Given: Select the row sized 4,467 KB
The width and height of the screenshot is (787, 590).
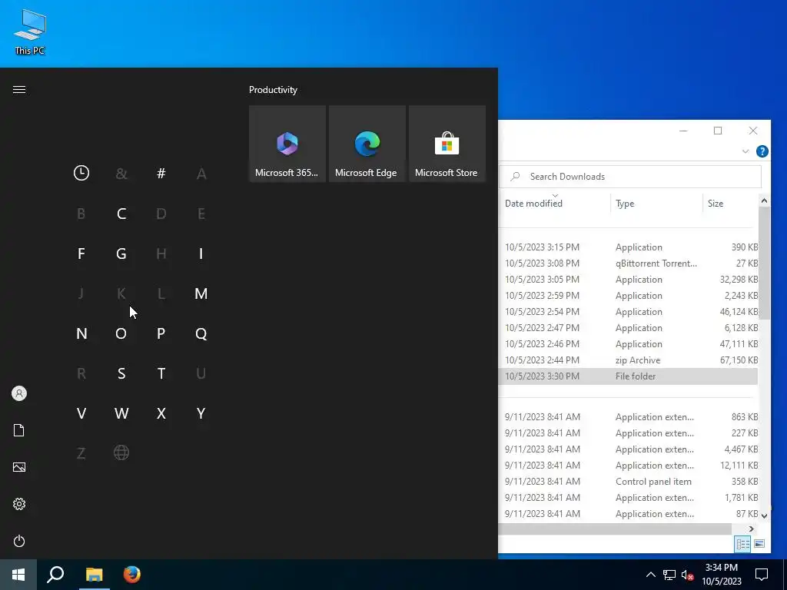Looking at the screenshot, I should point(629,449).
